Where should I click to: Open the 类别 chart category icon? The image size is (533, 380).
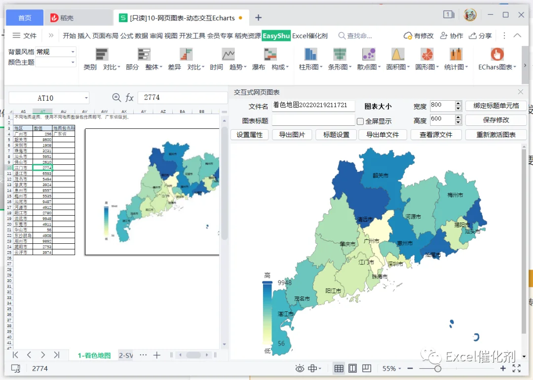(x=102, y=54)
